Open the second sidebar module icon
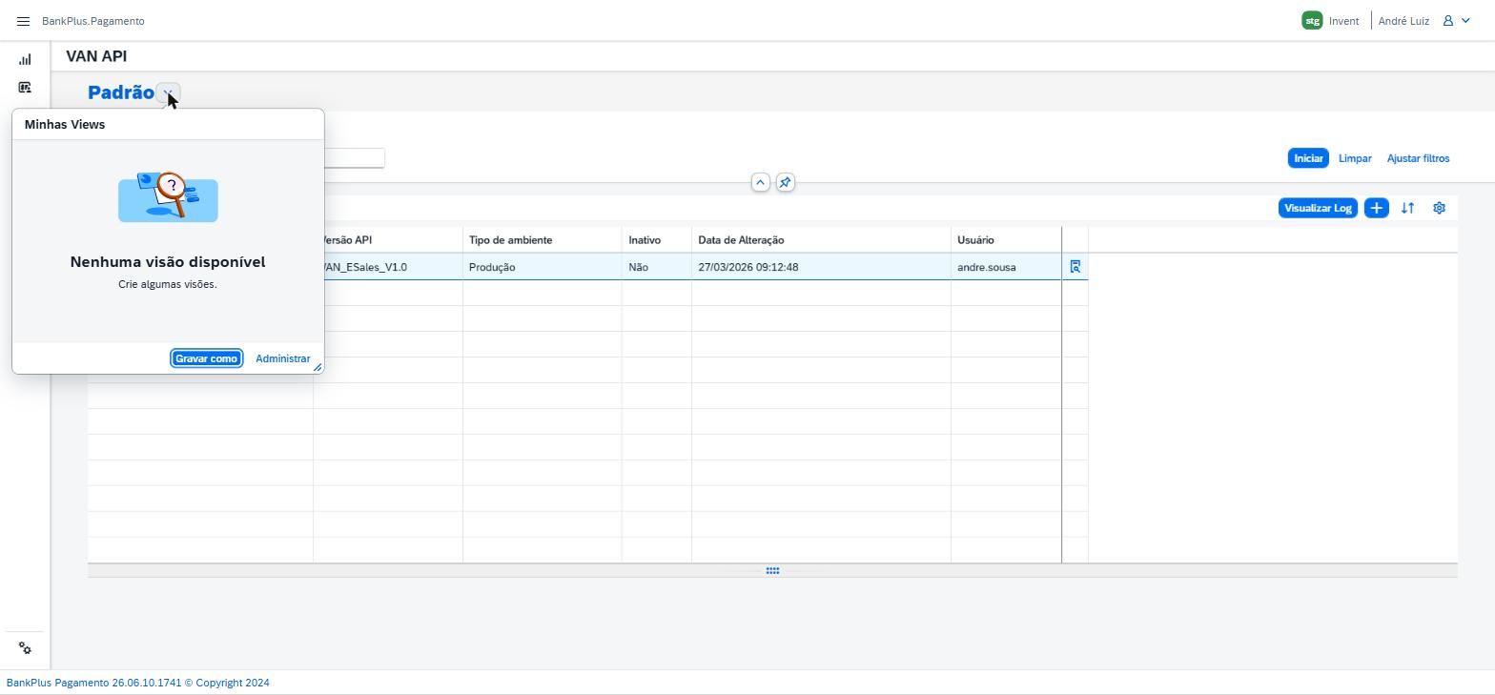The height and width of the screenshot is (695, 1495). pos(25,88)
